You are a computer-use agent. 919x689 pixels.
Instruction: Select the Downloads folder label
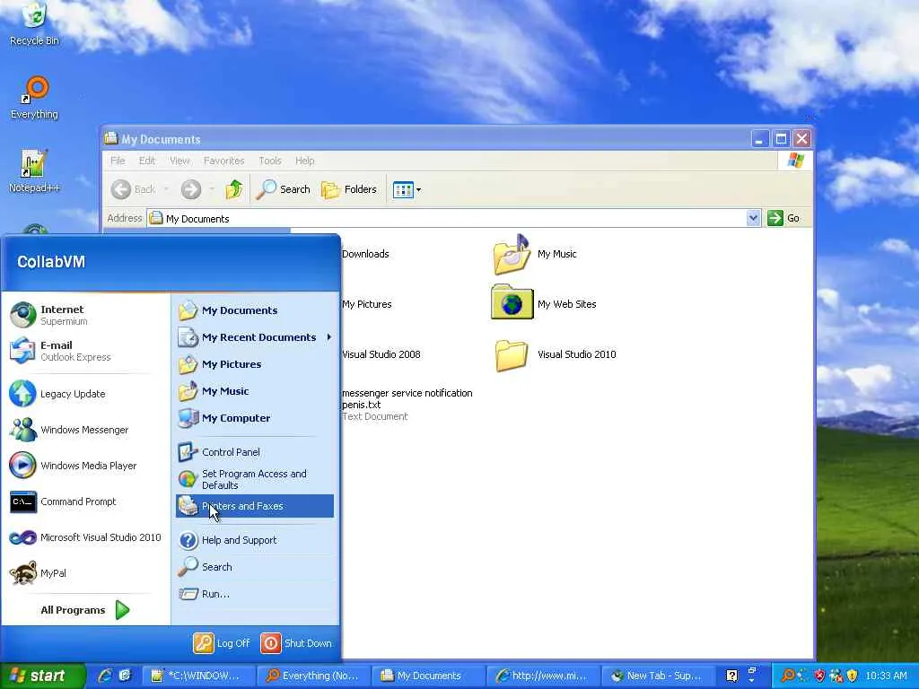pyautogui.click(x=365, y=254)
